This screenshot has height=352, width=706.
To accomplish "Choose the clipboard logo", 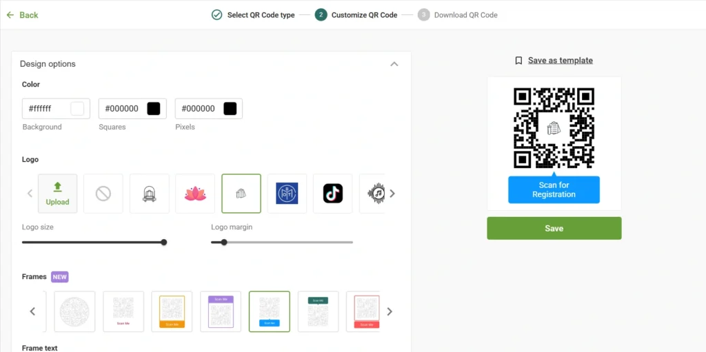I will (241, 194).
